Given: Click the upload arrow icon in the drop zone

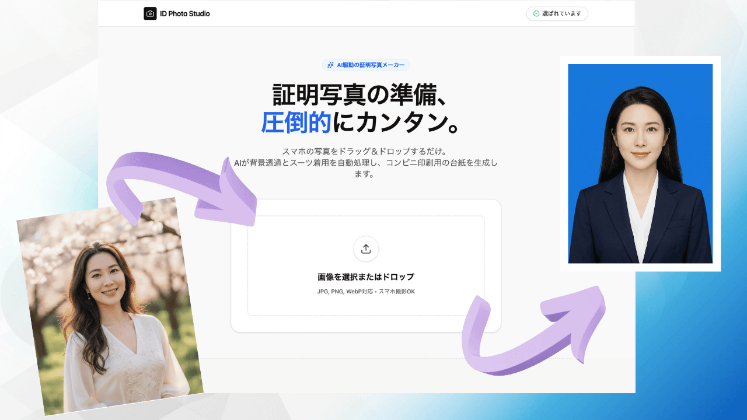Looking at the screenshot, I should (x=366, y=249).
